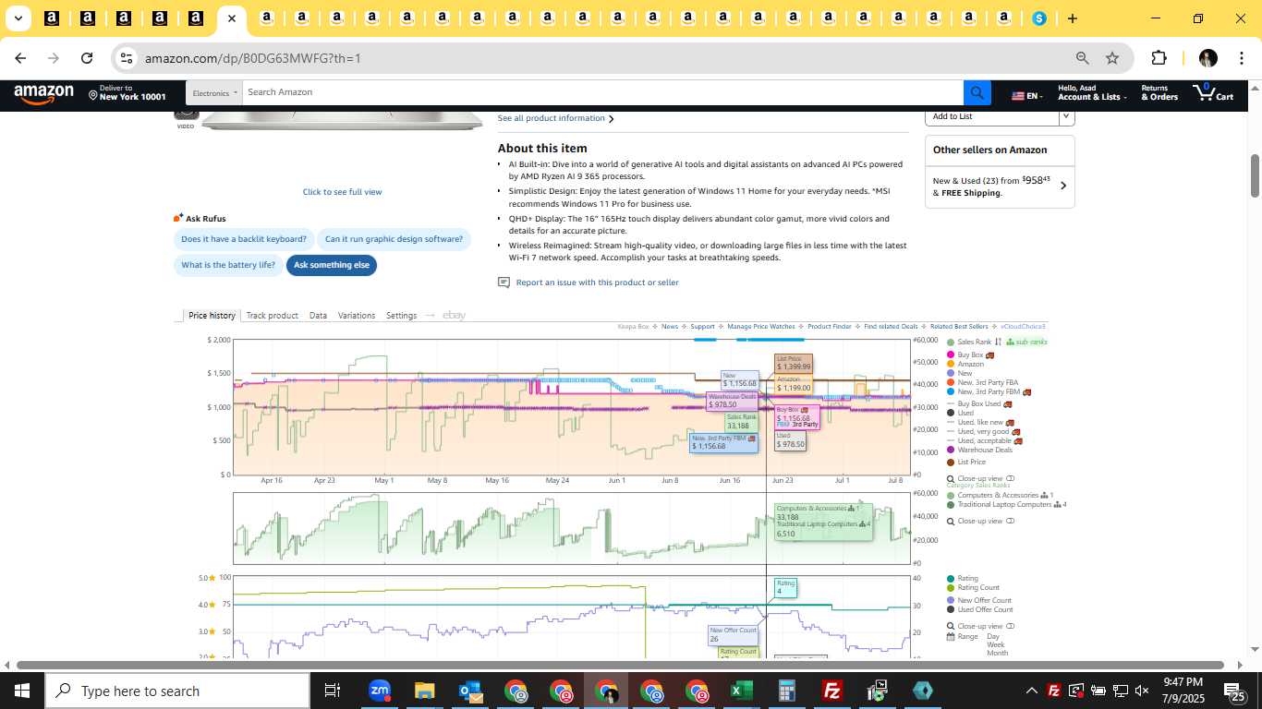The image size is (1262, 709).
Task: Click the report issue speech icon
Action: pyautogui.click(x=504, y=282)
